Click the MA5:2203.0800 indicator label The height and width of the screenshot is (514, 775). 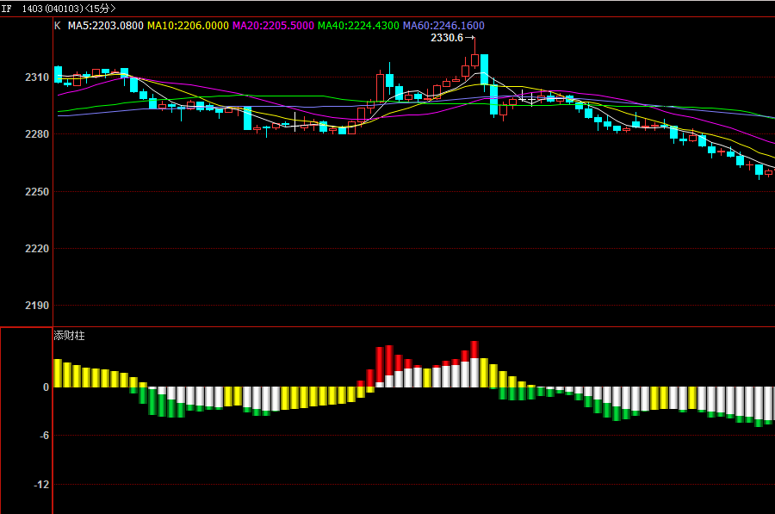(105, 26)
